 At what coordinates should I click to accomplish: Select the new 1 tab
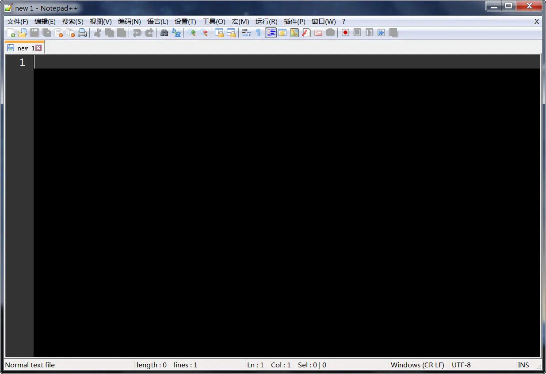tap(22, 47)
